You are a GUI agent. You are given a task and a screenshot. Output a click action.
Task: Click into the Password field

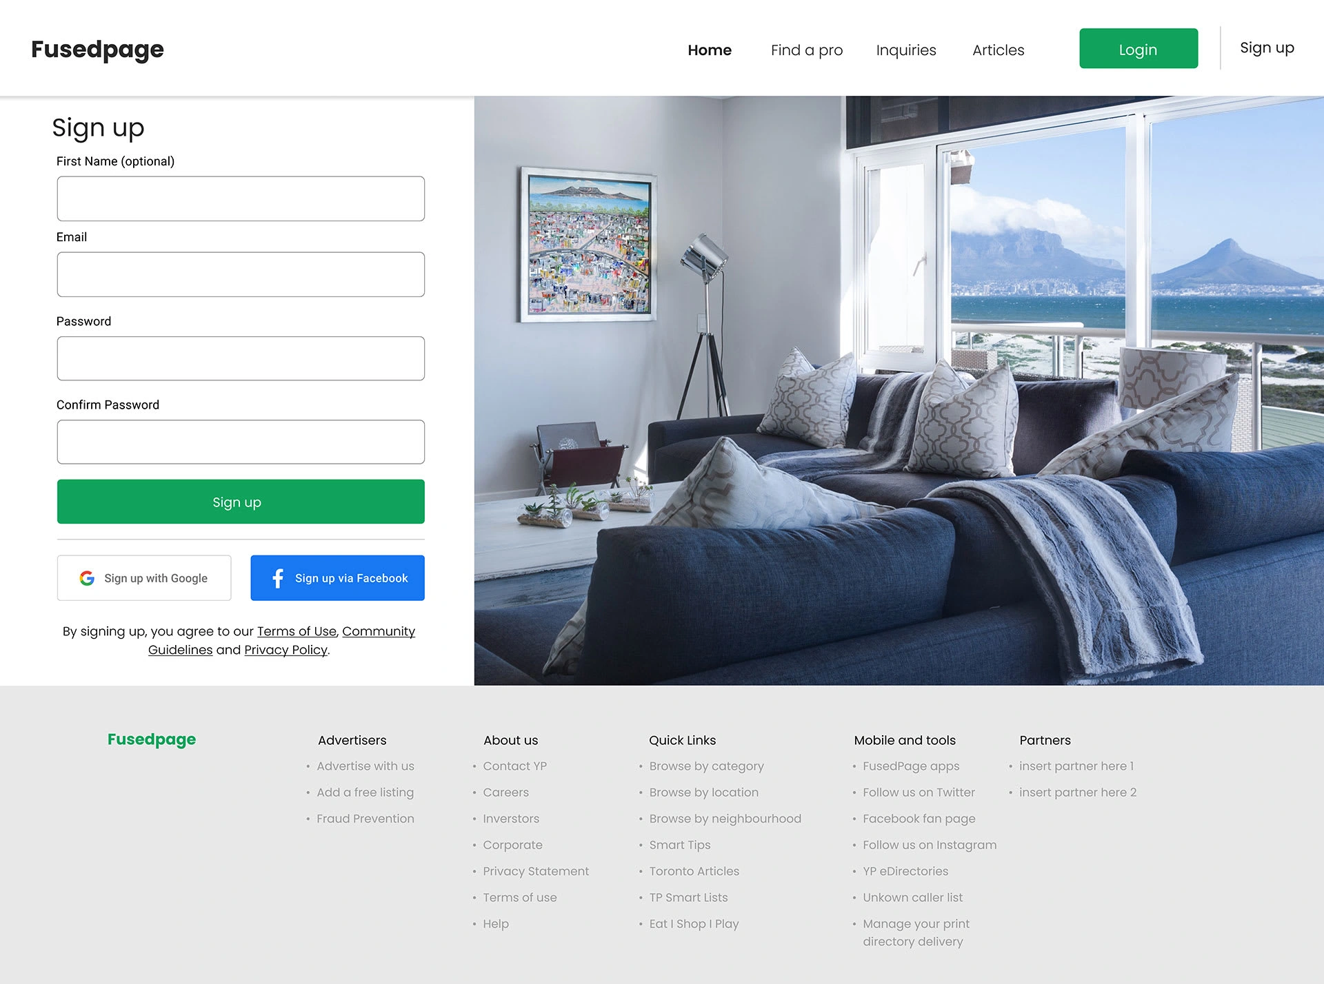coord(241,358)
